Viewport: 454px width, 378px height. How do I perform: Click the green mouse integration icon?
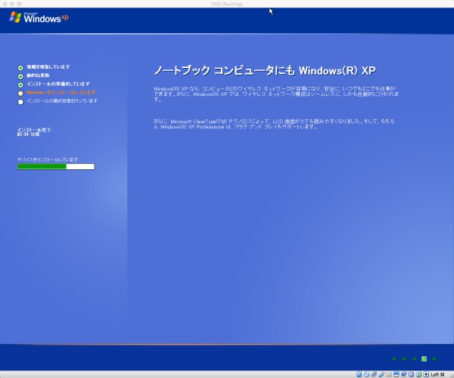[418, 374]
